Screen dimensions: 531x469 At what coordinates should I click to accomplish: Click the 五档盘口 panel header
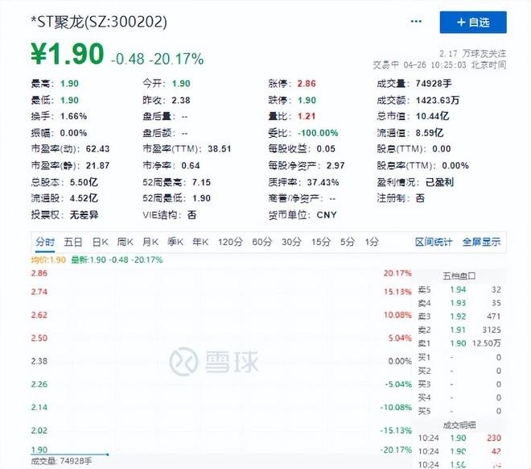459,276
